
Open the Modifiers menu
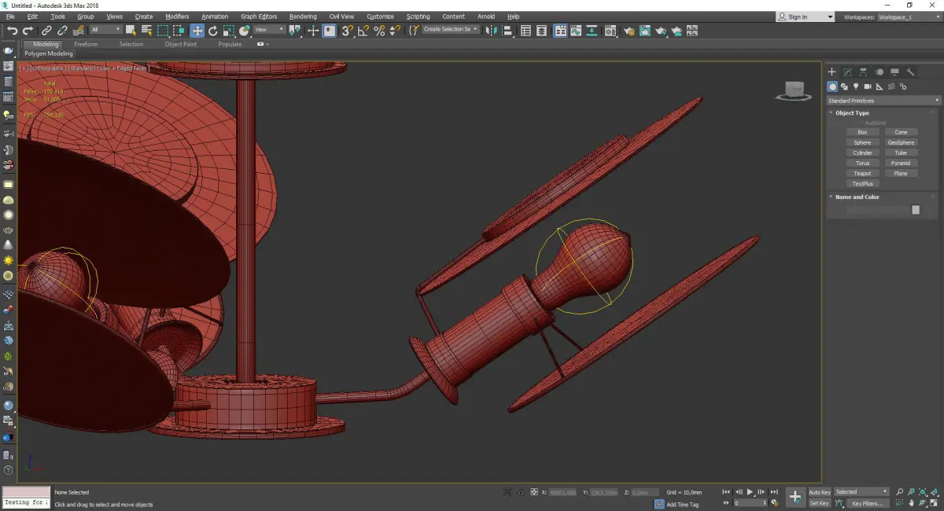click(177, 17)
